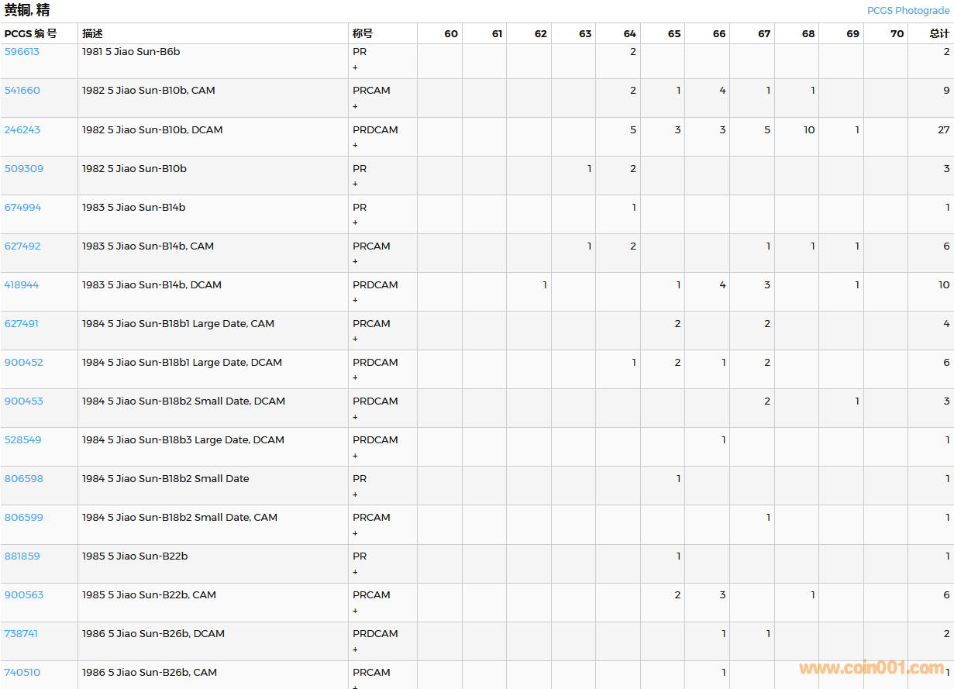The width and height of the screenshot is (954, 689).
Task: Visit coin 528549 detail link
Action: tap(22, 439)
